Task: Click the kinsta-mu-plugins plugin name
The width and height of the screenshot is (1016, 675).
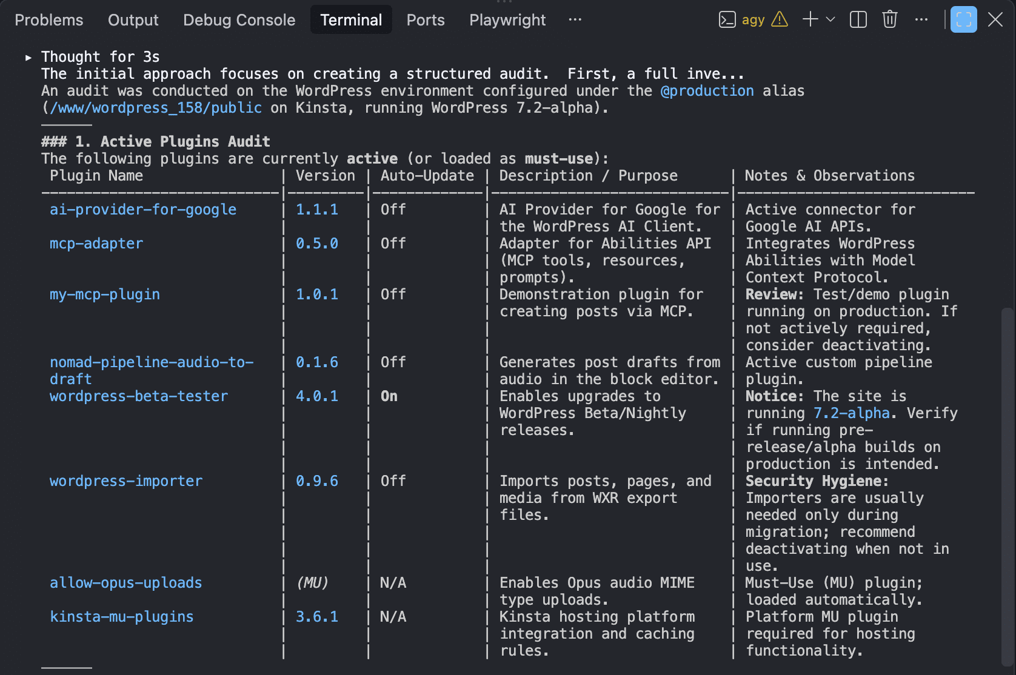Action: point(122,617)
